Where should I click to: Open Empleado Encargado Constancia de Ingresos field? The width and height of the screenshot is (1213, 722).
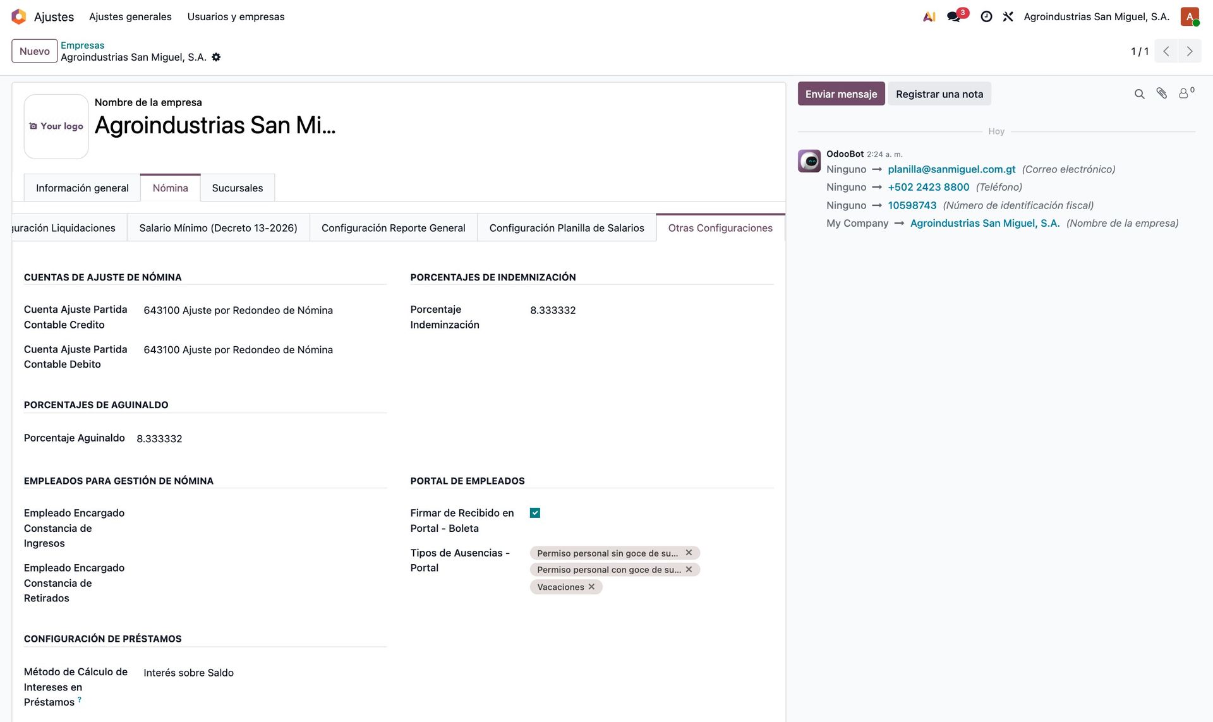point(265,514)
